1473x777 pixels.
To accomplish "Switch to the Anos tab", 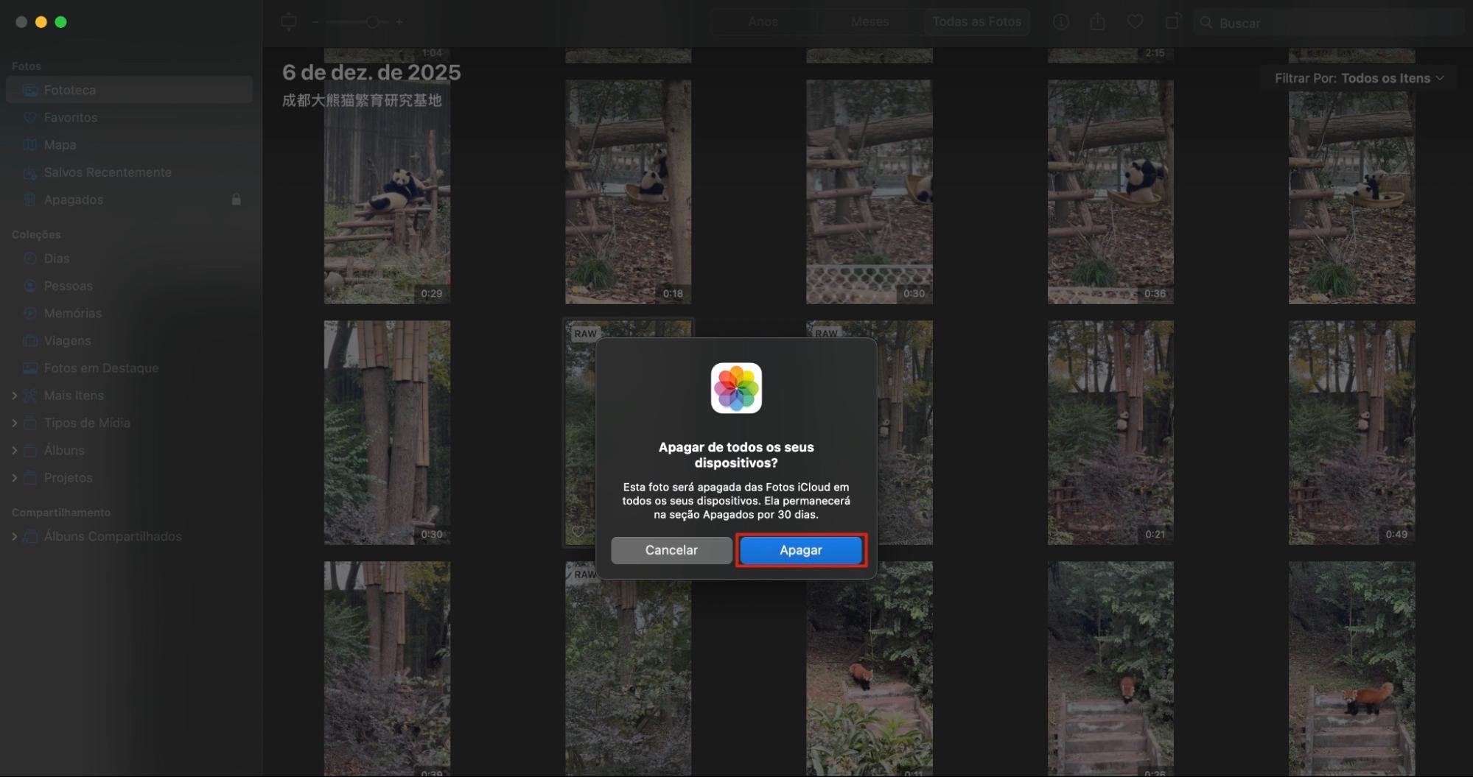I will click(763, 21).
